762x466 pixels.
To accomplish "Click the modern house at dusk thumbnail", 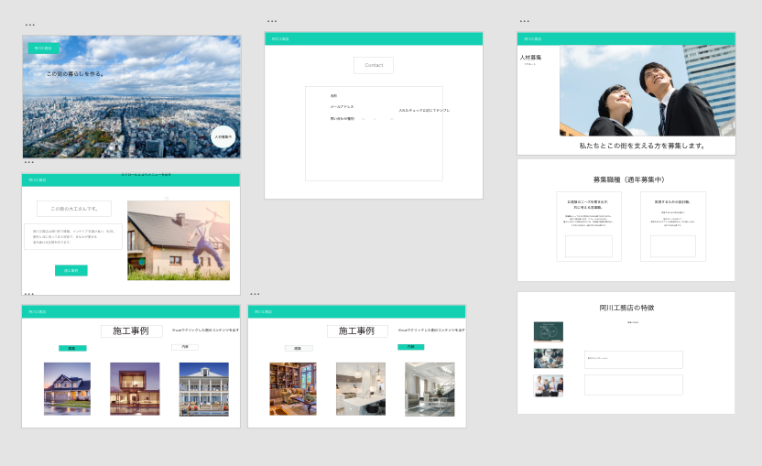I will (135, 389).
